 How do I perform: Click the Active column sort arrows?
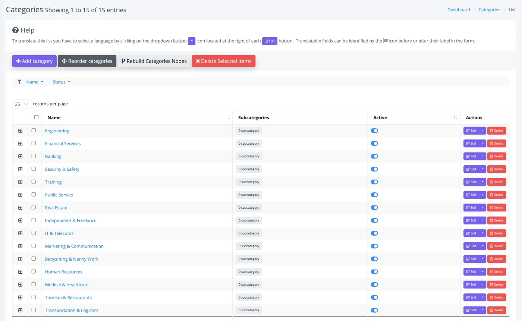pyautogui.click(x=455, y=117)
